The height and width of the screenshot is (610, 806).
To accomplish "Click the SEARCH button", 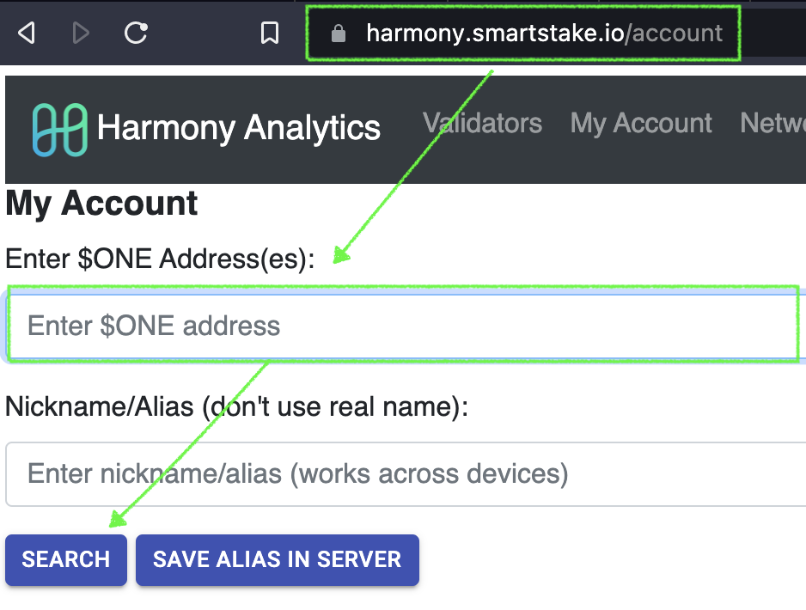I will pyautogui.click(x=66, y=559).
